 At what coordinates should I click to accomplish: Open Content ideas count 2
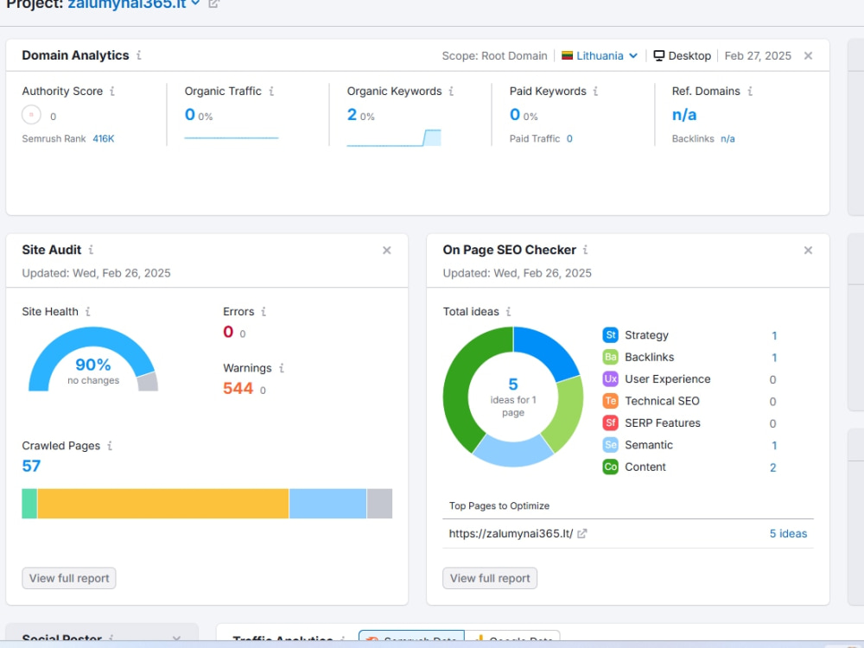click(773, 467)
